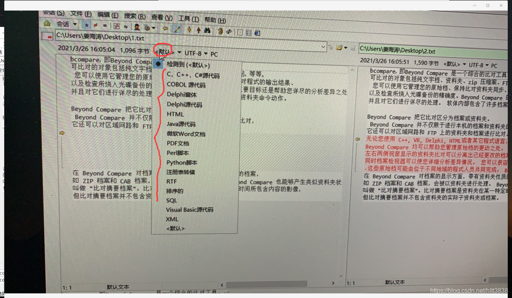Click the left pane save disk icon

[353, 48]
